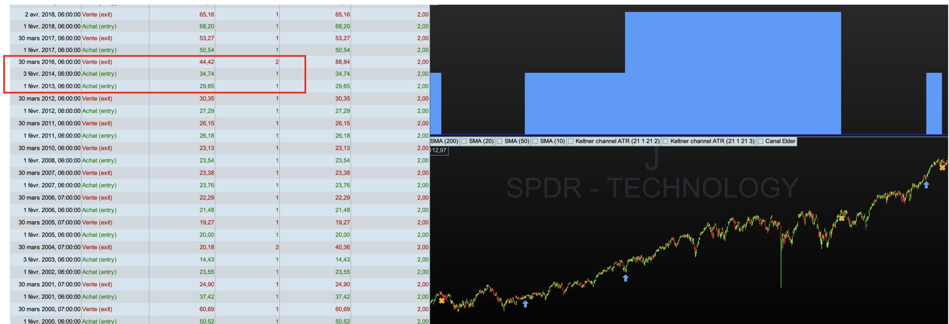Select the 30 mars 2010 trade date

tap(50, 148)
